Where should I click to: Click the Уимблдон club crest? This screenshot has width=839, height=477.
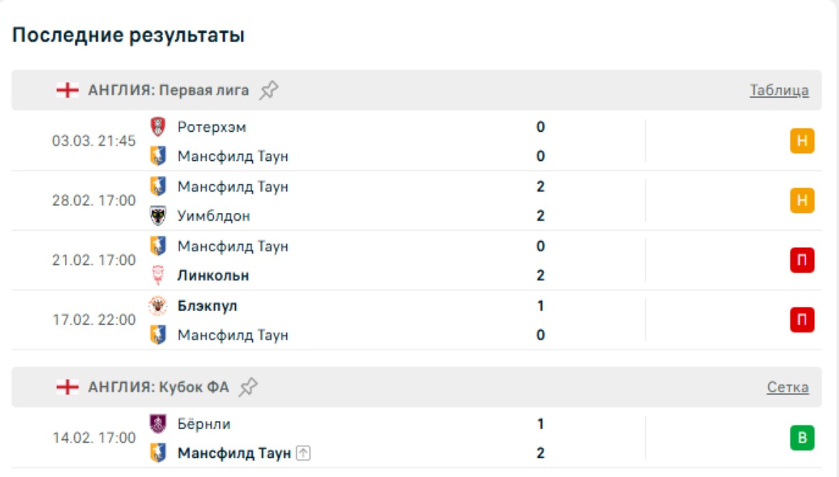pos(158,216)
